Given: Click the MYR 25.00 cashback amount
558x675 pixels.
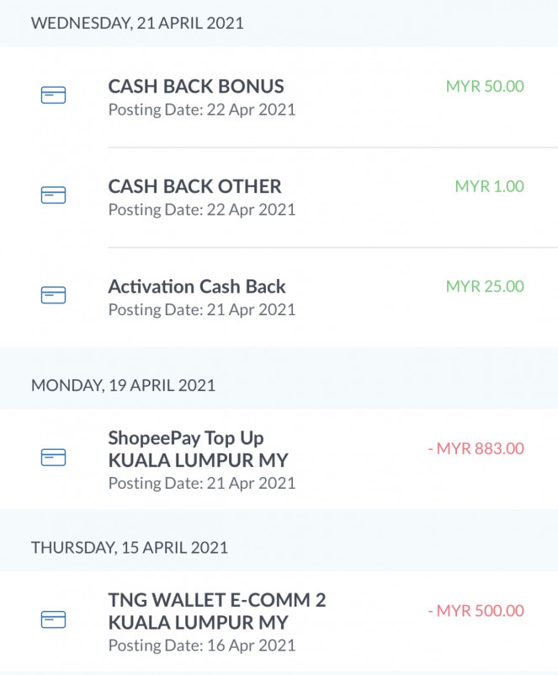Looking at the screenshot, I should click(x=485, y=287).
